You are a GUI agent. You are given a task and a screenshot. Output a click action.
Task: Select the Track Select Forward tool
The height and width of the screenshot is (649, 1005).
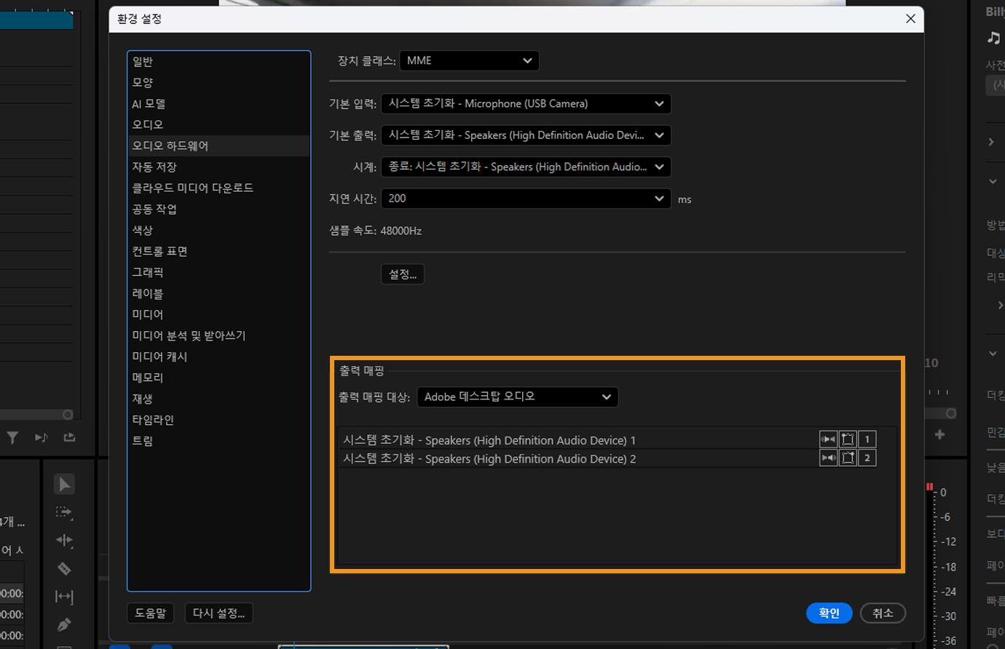click(63, 512)
